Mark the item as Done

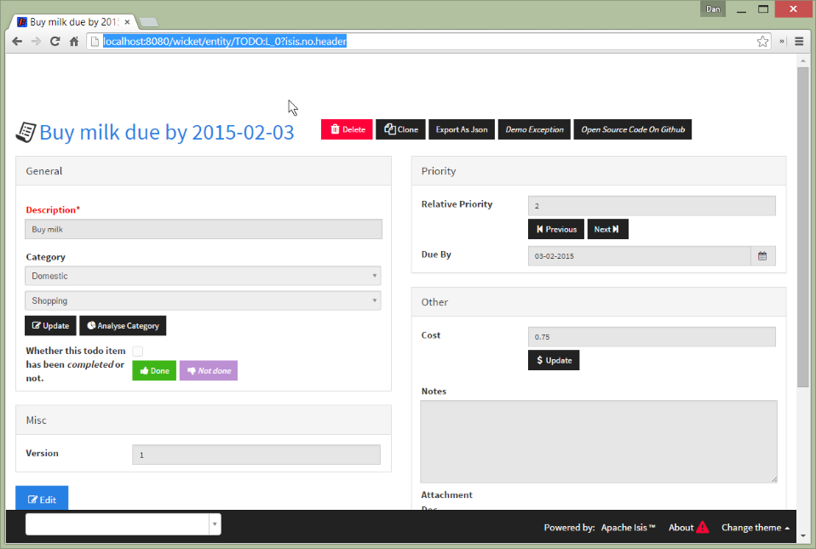tap(154, 371)
